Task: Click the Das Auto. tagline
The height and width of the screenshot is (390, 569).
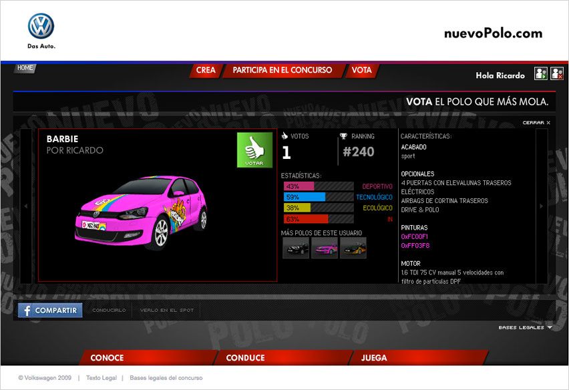Action: (41, 46)
